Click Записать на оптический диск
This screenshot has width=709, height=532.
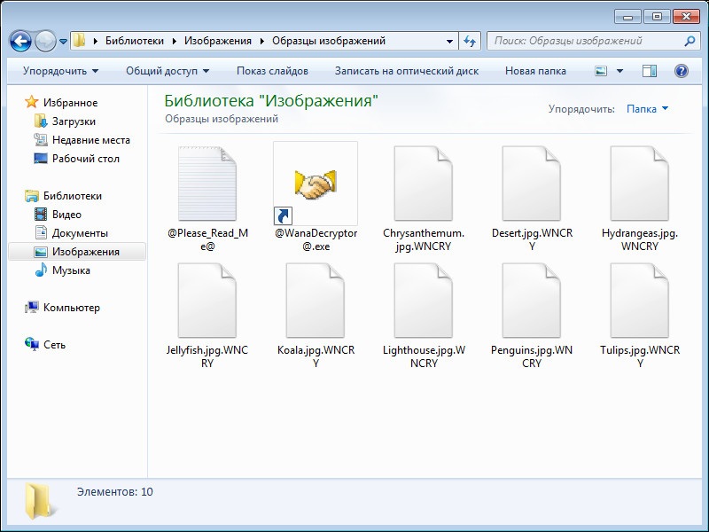click(x=406, y=71)
